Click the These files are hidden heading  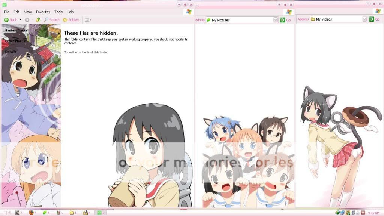91,33
